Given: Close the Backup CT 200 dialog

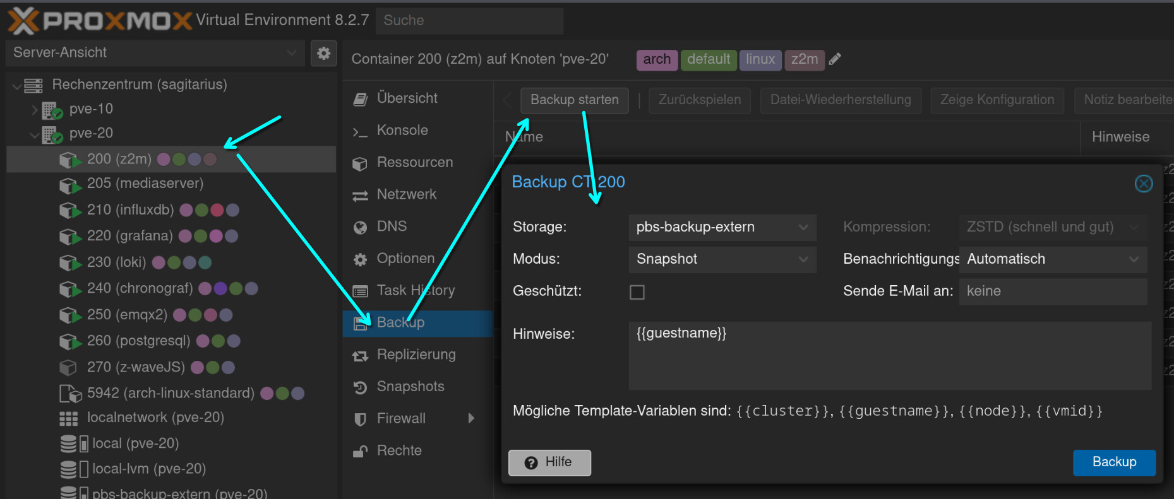Looking at the screenshot, I should pos(1143,184).
